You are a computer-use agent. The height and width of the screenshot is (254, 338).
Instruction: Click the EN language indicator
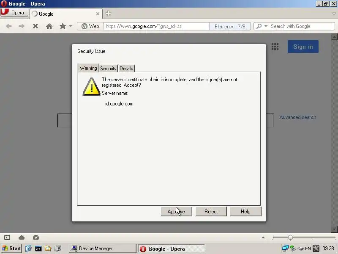(308, 248)
